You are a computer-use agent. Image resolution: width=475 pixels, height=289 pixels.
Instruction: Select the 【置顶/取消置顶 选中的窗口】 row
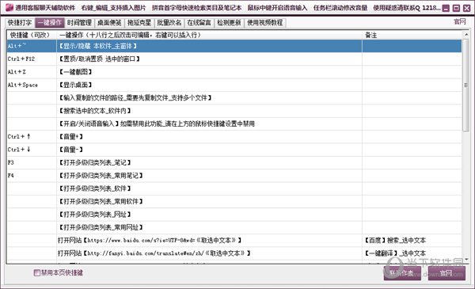(x=234, y=59)
